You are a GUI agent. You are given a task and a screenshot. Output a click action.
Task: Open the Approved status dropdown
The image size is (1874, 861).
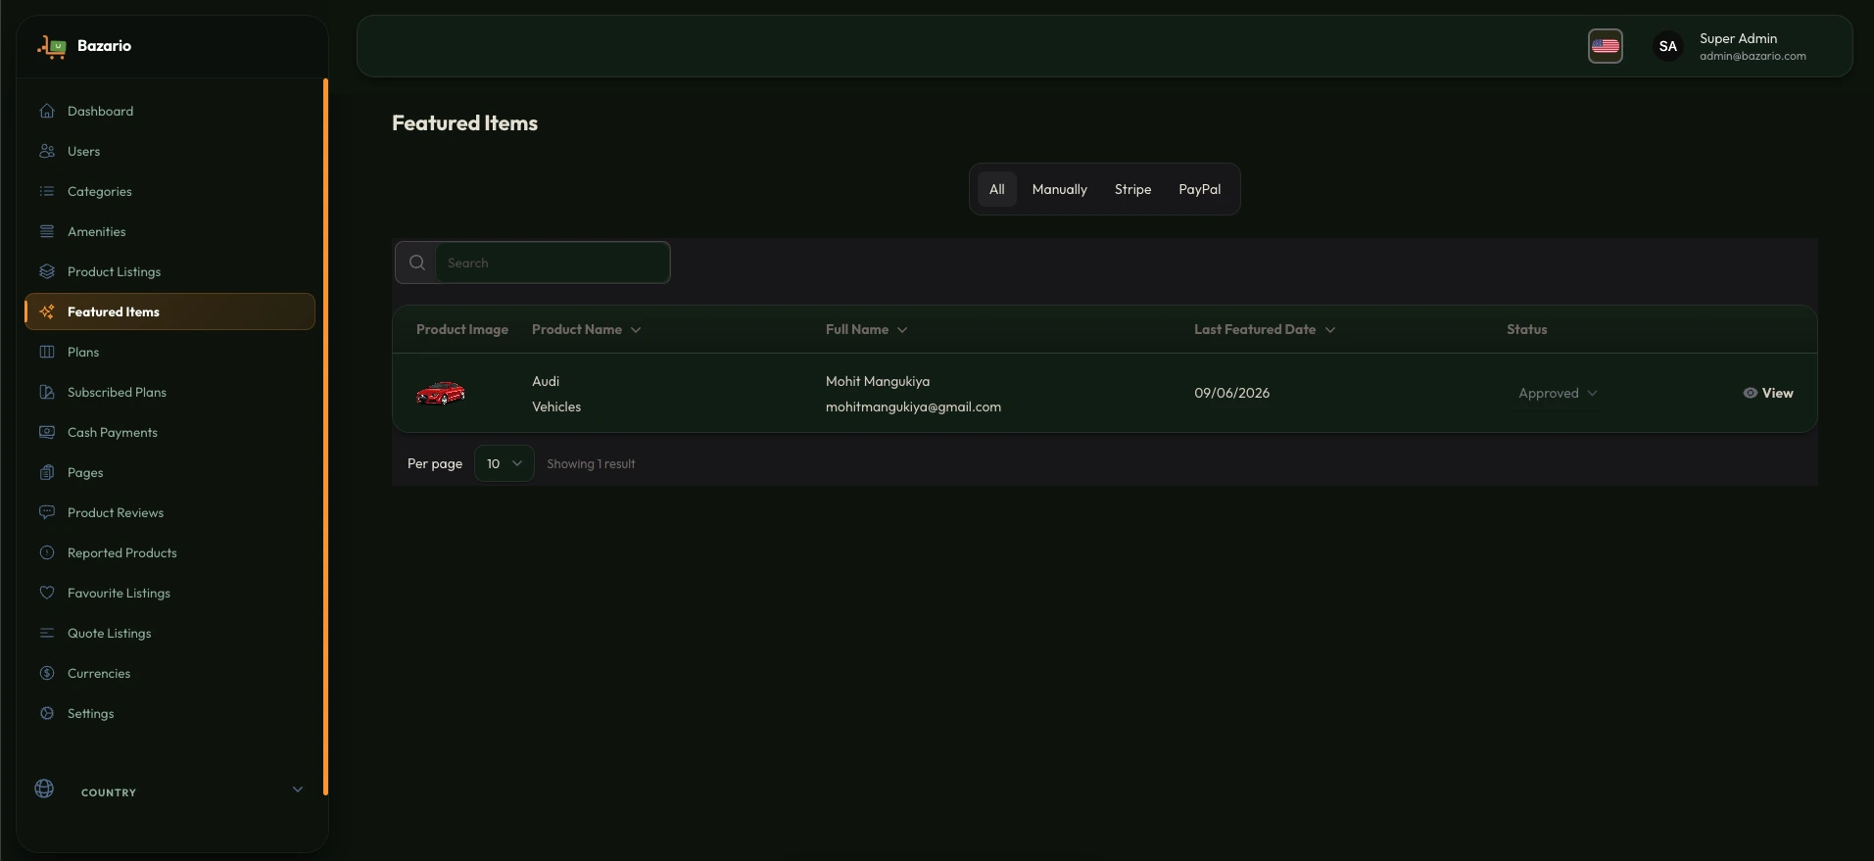[1558, 393]
